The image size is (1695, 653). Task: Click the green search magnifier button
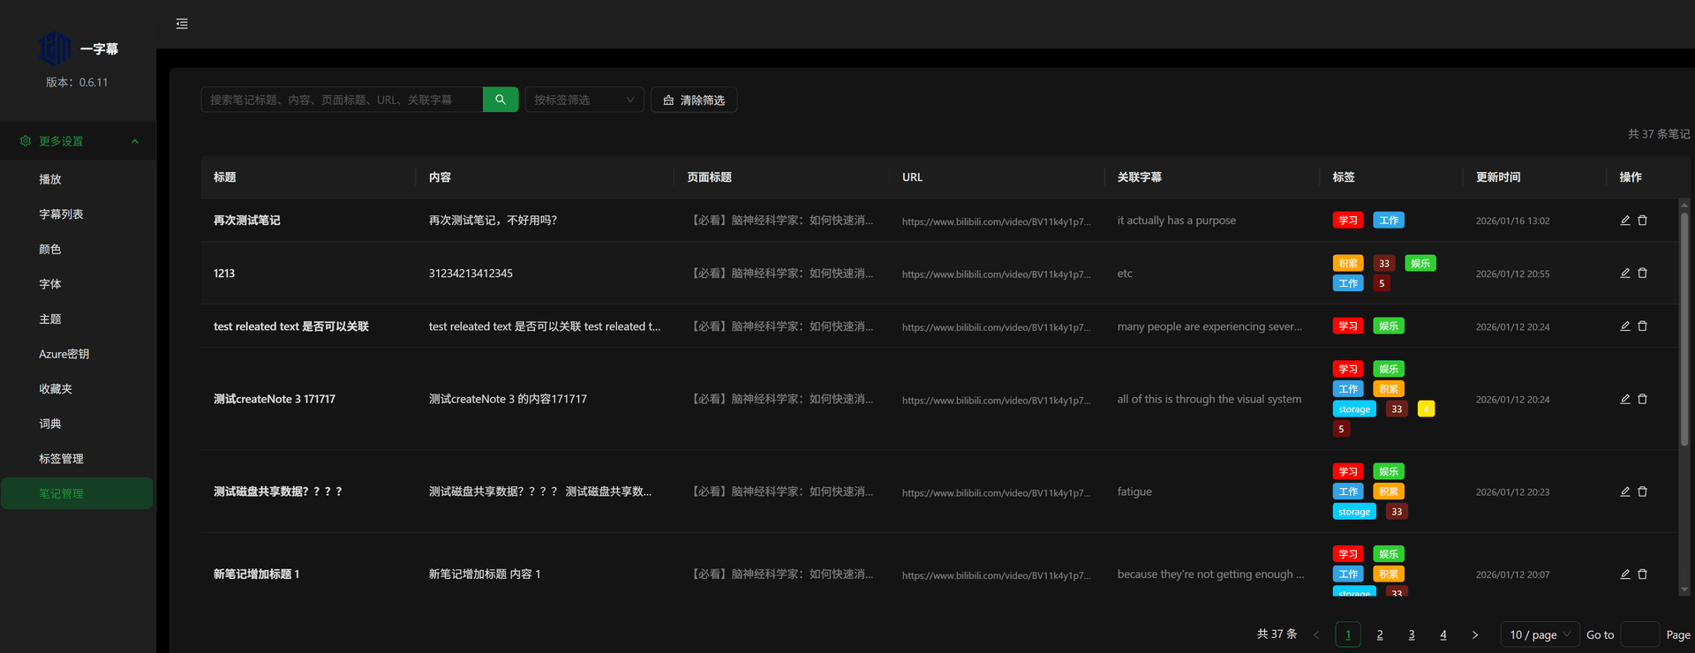click(501, 100)
